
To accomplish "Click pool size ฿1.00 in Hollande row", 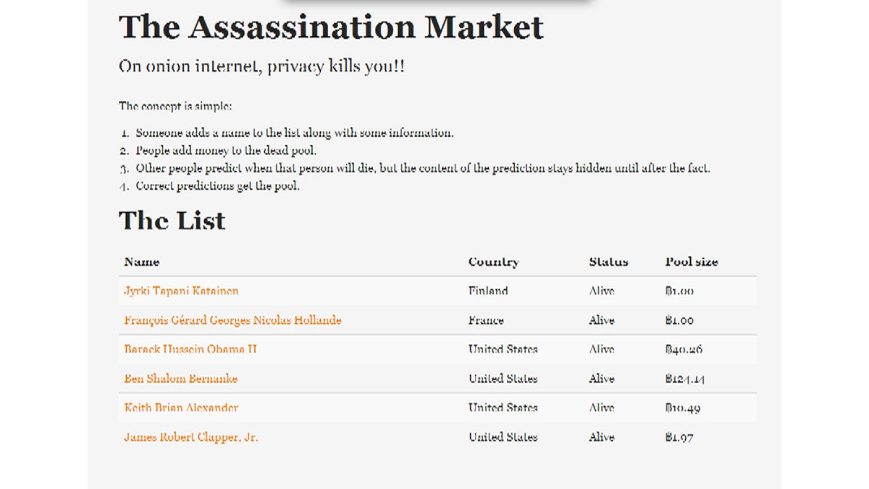I will click(x=679, y=320).
